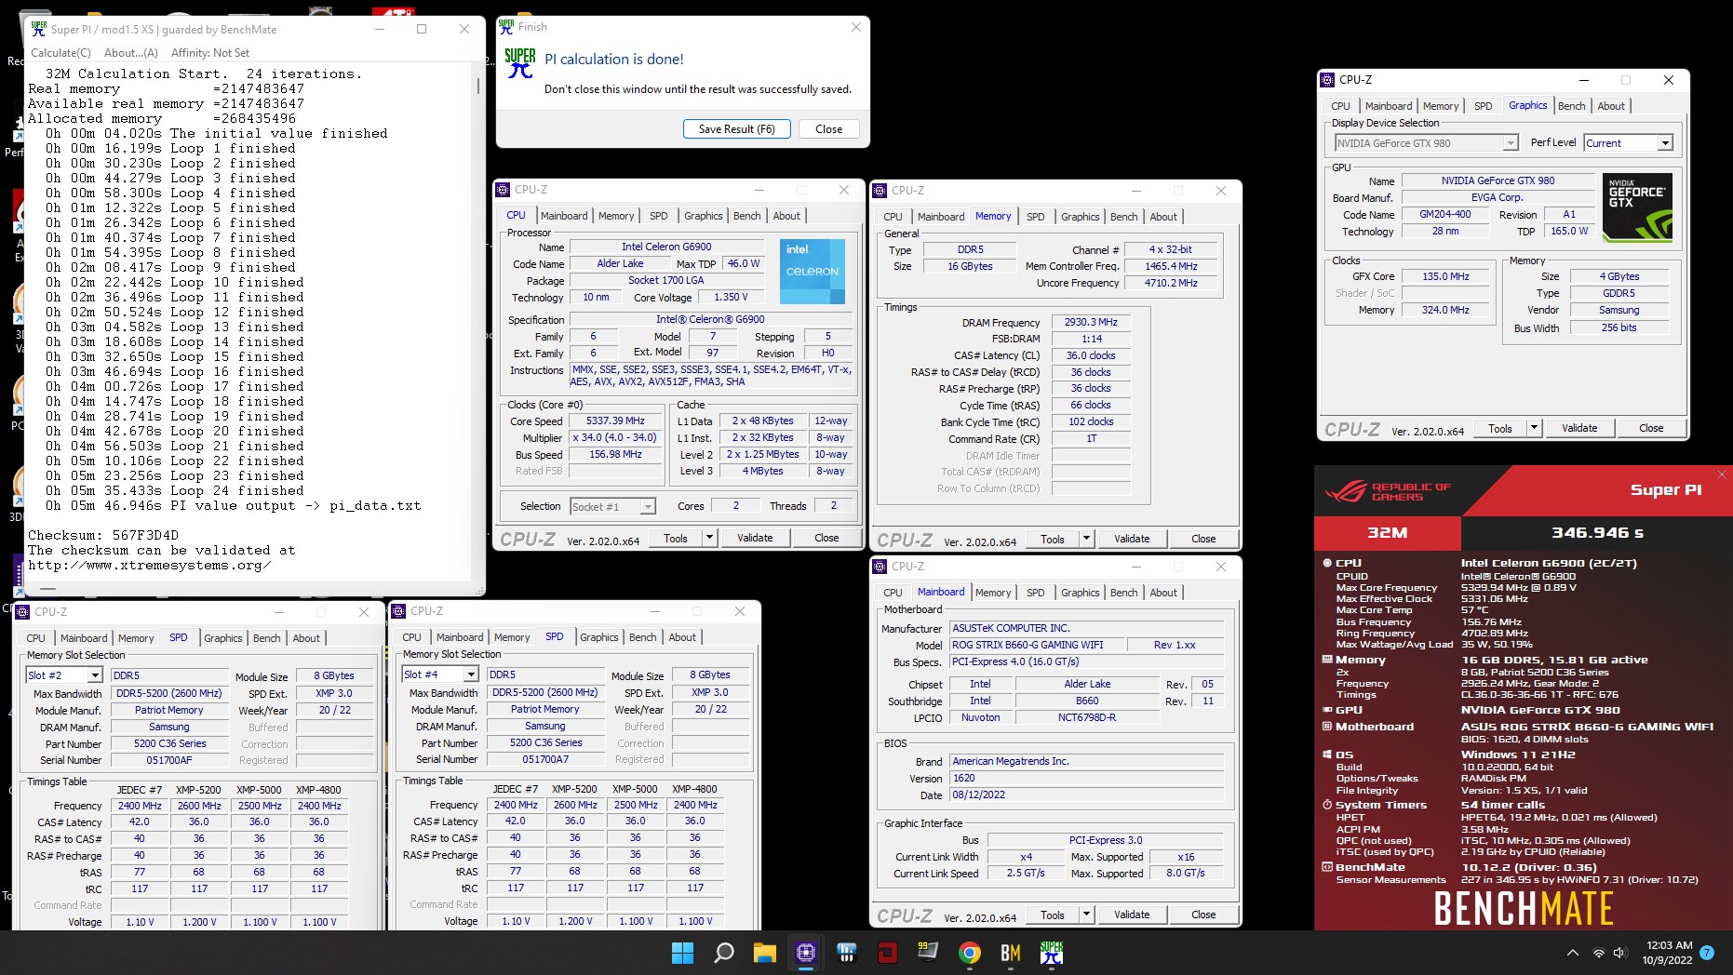This screenshot has height=975, width=1733.
Task: Expand Tools arrow in CPU tab window
Action: (709, 538)
